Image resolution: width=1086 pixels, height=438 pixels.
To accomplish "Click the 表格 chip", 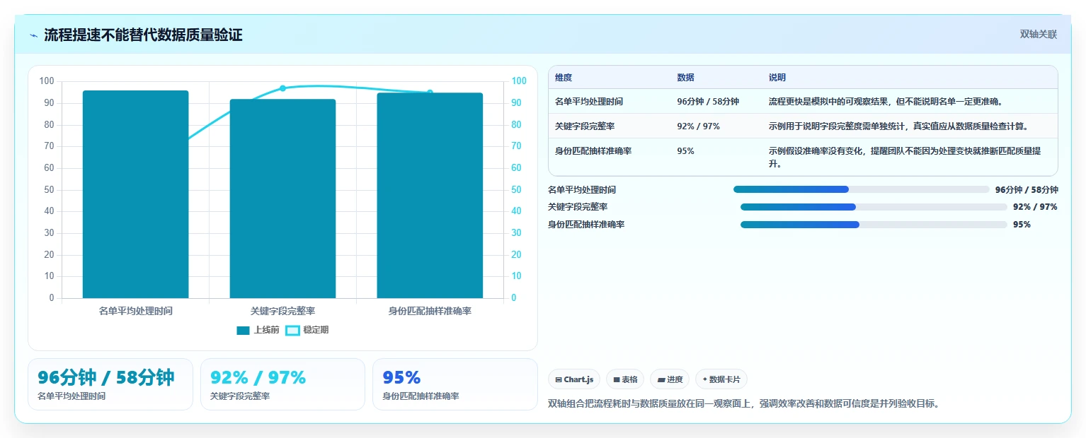I will [625, 379].
